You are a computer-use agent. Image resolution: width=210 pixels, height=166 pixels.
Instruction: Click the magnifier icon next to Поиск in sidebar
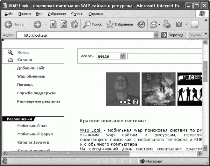point(10,52)
